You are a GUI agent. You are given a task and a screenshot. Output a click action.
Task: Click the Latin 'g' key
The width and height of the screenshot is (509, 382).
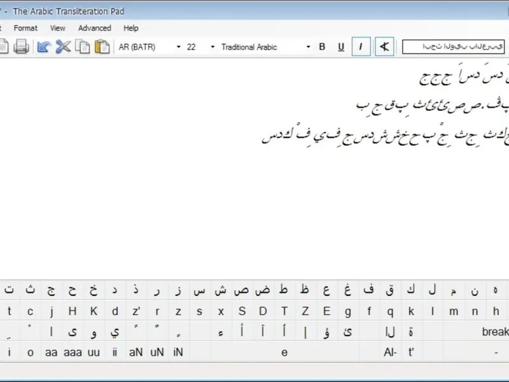coord(347,311)
